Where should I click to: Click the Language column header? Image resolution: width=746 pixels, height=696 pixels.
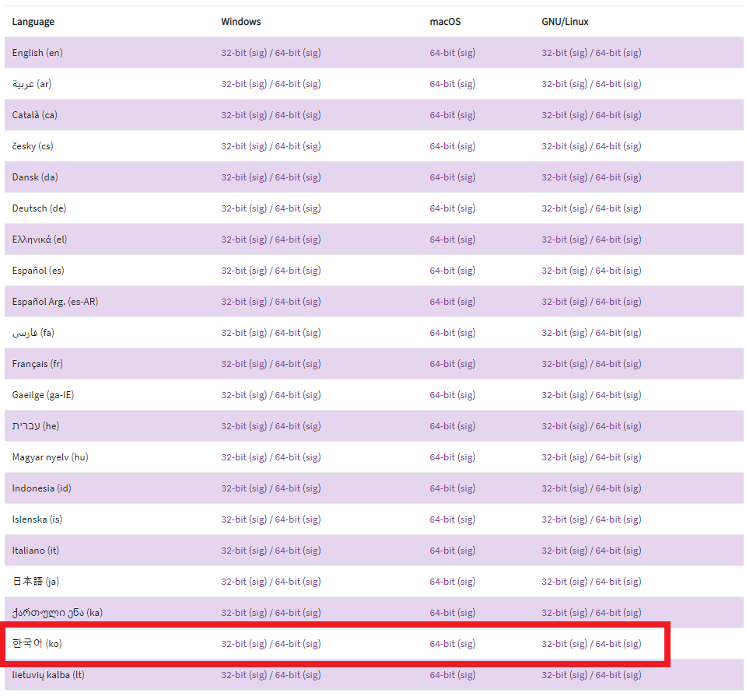(33, 22)
